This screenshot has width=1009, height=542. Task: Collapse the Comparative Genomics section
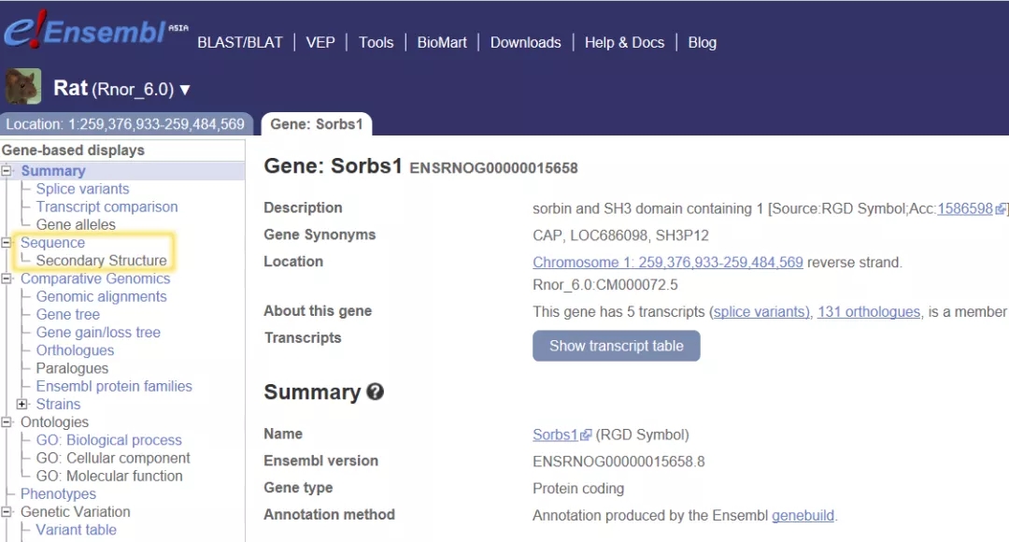pos(7,278)
